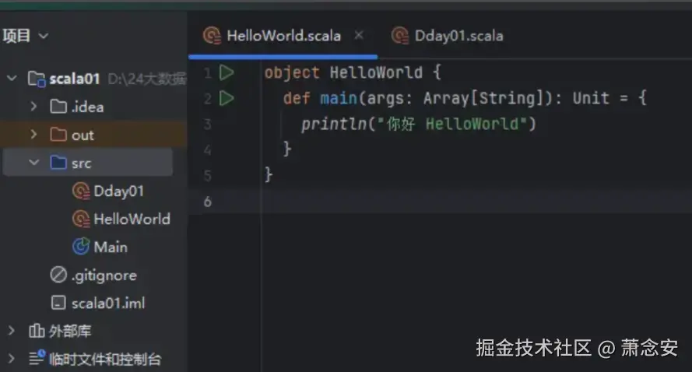Click the string "你好 HelloWorld"
The height and width of the screenshot is (372, 692).
452,124
